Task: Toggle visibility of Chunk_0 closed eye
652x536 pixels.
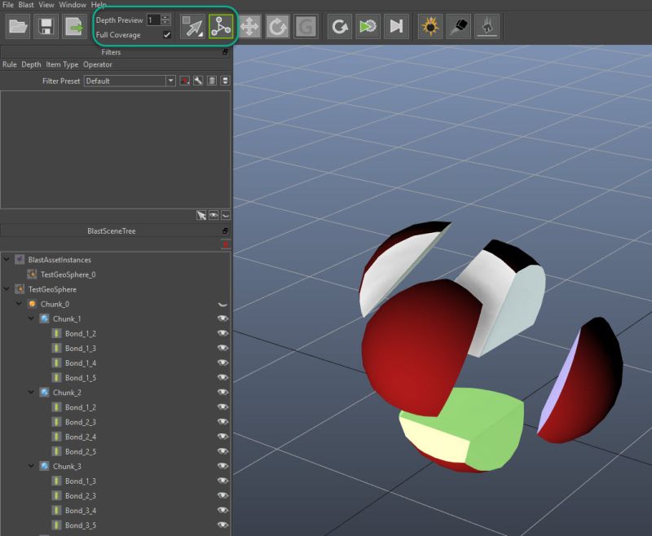Action: (x=222, y=304)
